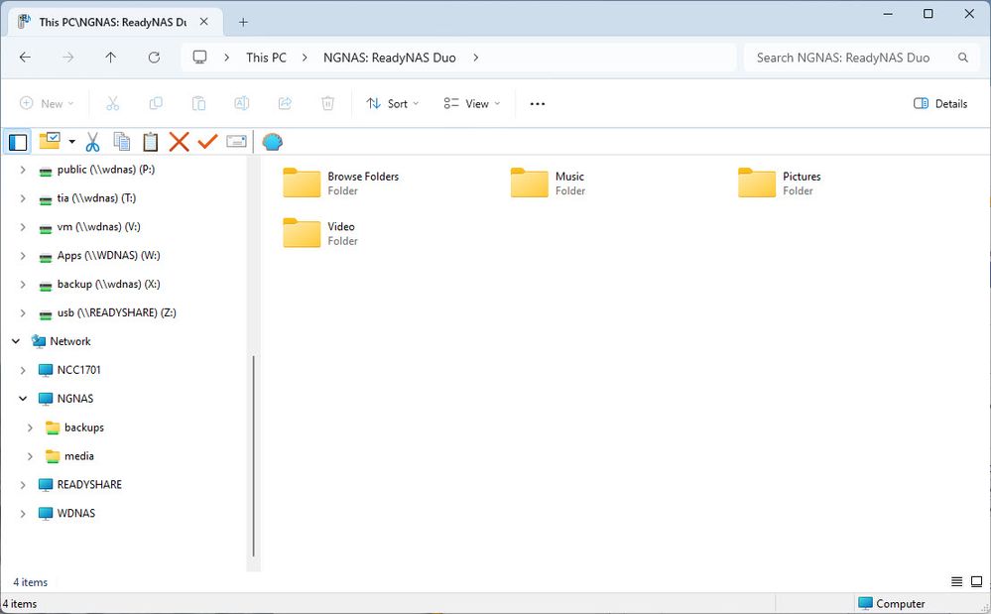Refresh the current folder view

tap(154, 58)
